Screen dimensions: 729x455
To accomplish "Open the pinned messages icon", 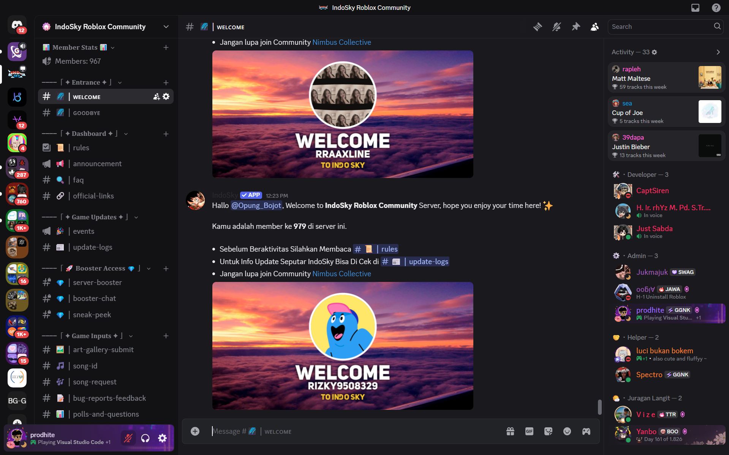I will click(576, 27).
